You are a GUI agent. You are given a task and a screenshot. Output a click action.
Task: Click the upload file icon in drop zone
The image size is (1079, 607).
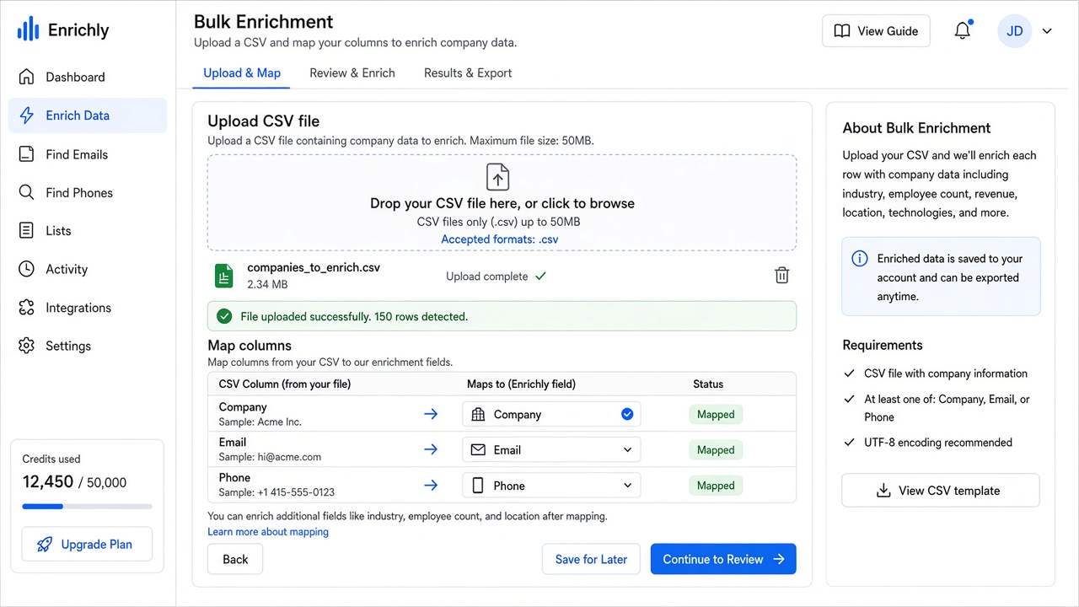(498, 177)
